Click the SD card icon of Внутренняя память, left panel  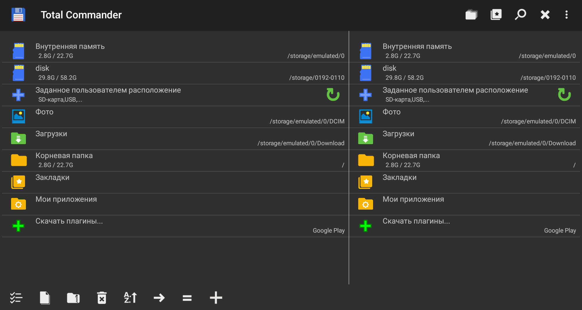point(18,51)
